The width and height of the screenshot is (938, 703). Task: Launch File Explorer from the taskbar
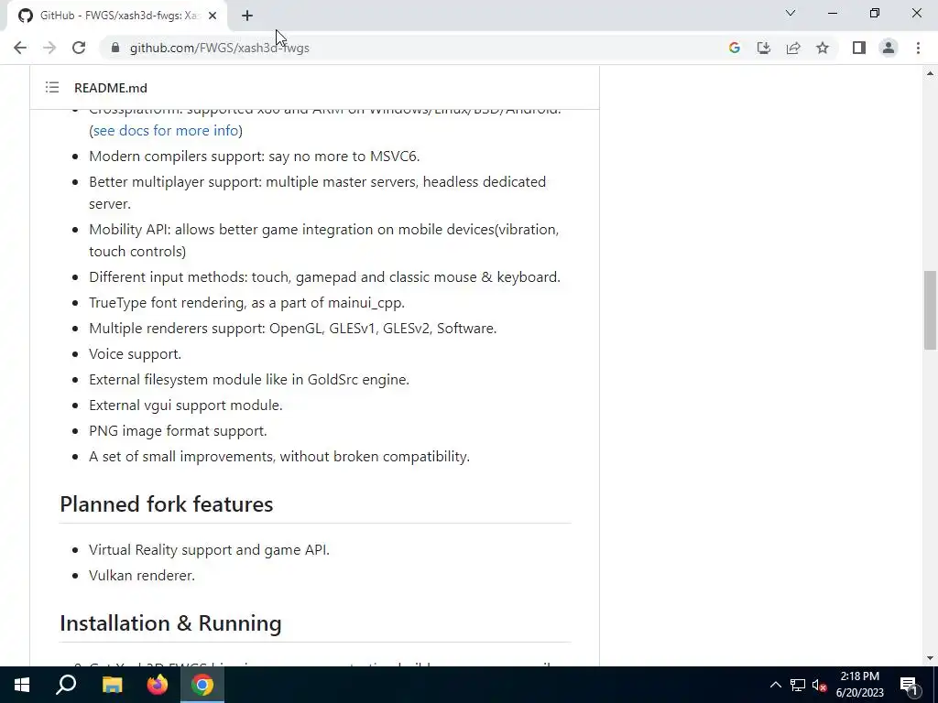(112, 685)
